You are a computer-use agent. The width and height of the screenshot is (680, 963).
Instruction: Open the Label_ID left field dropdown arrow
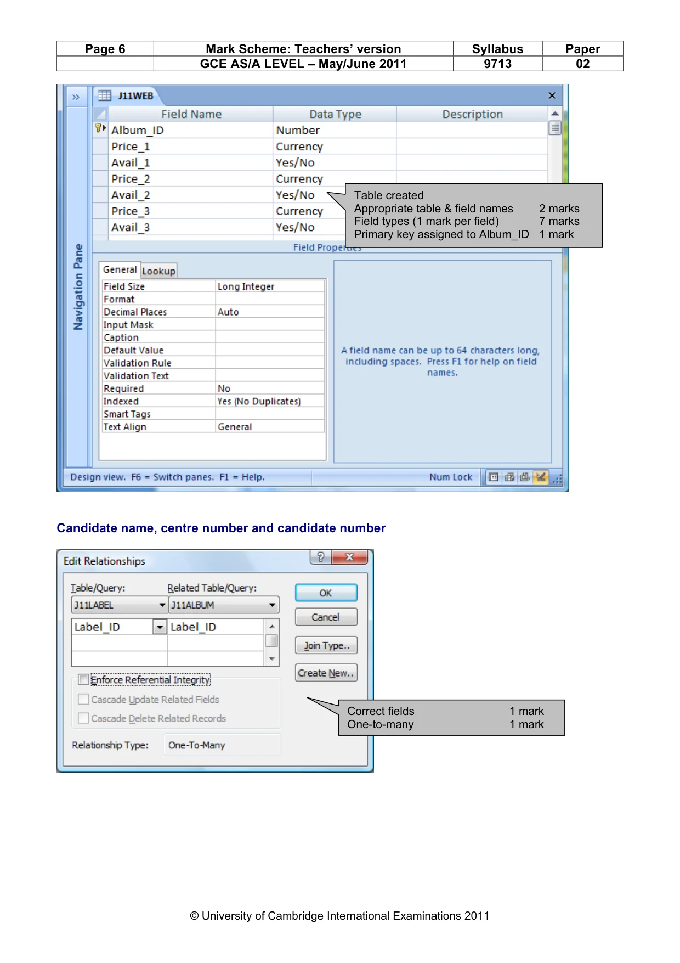(x=160, y=627)
